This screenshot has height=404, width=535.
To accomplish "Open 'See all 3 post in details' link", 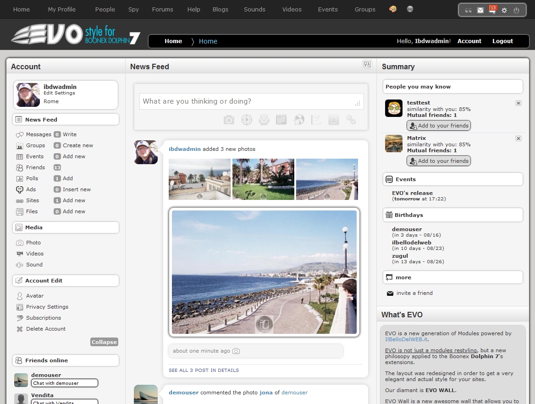I will 204,370.
